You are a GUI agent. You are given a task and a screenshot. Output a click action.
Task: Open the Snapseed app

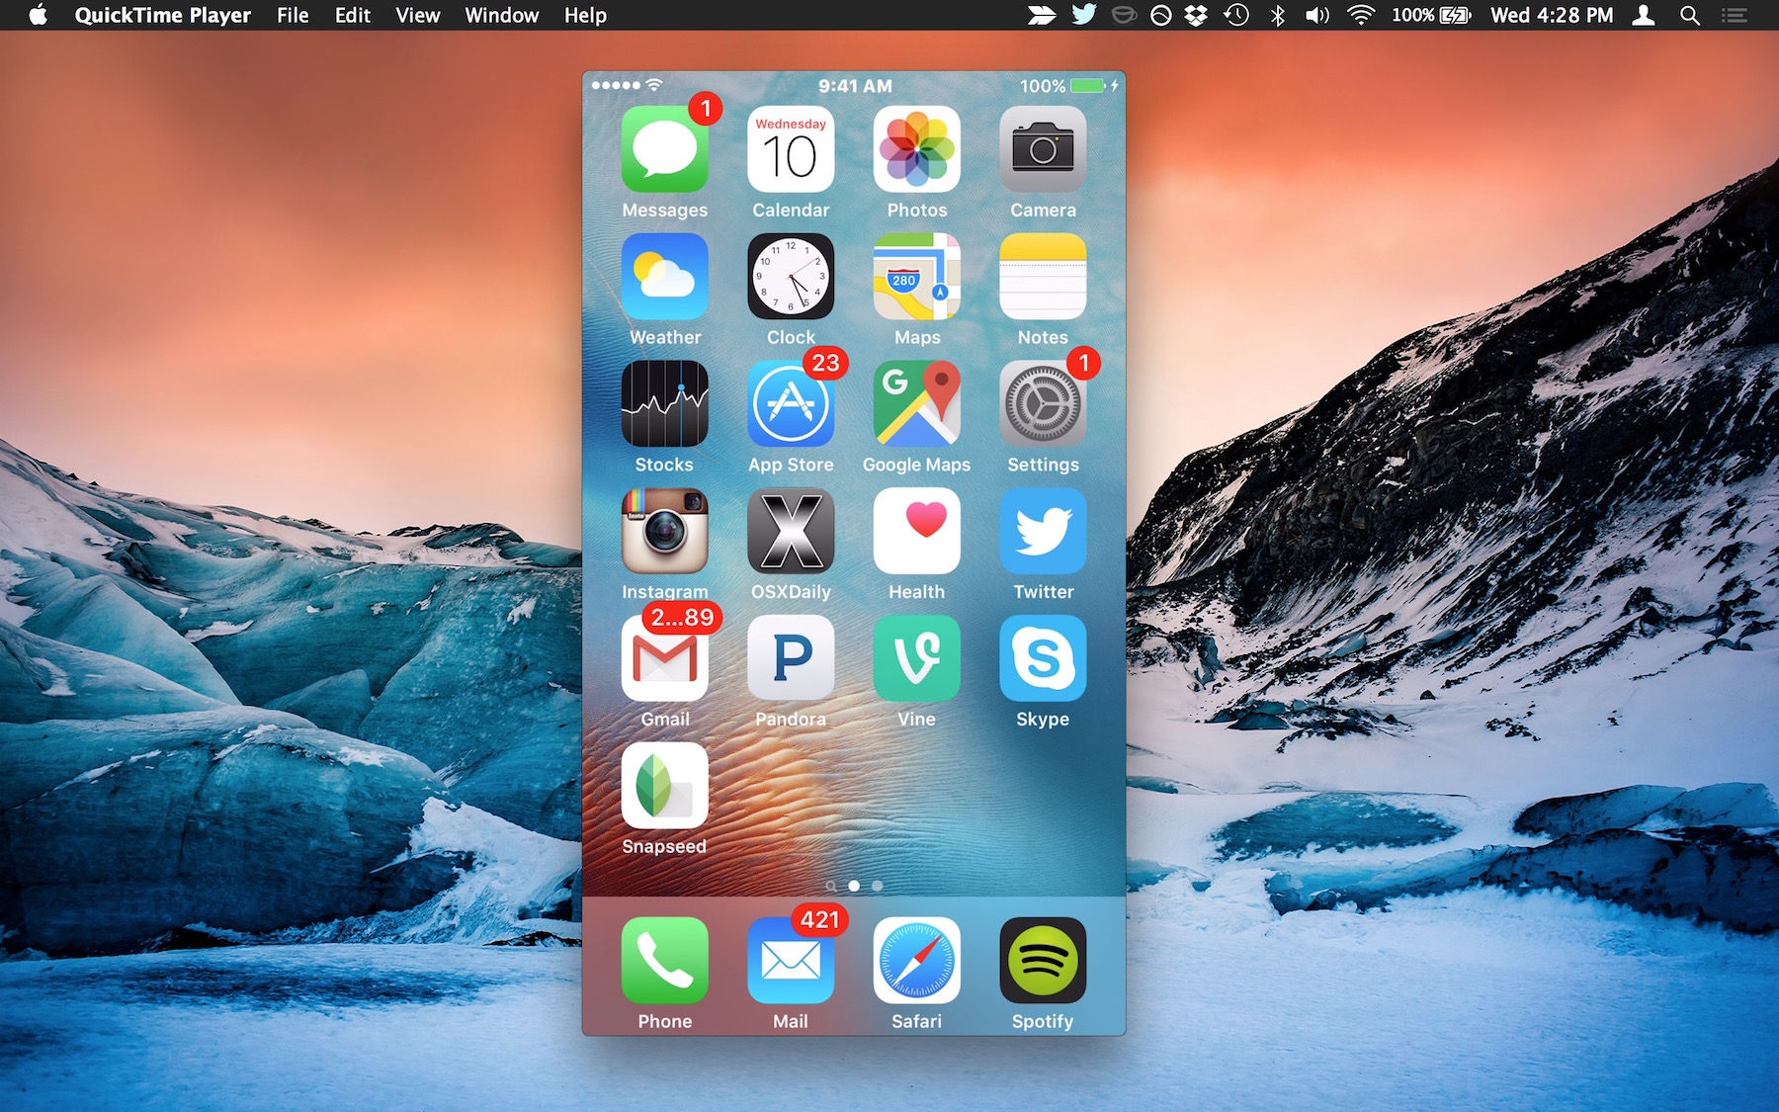[x=664, y=786]
